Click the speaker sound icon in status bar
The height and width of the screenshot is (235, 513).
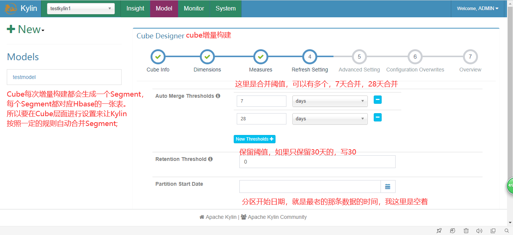point(479,230)
